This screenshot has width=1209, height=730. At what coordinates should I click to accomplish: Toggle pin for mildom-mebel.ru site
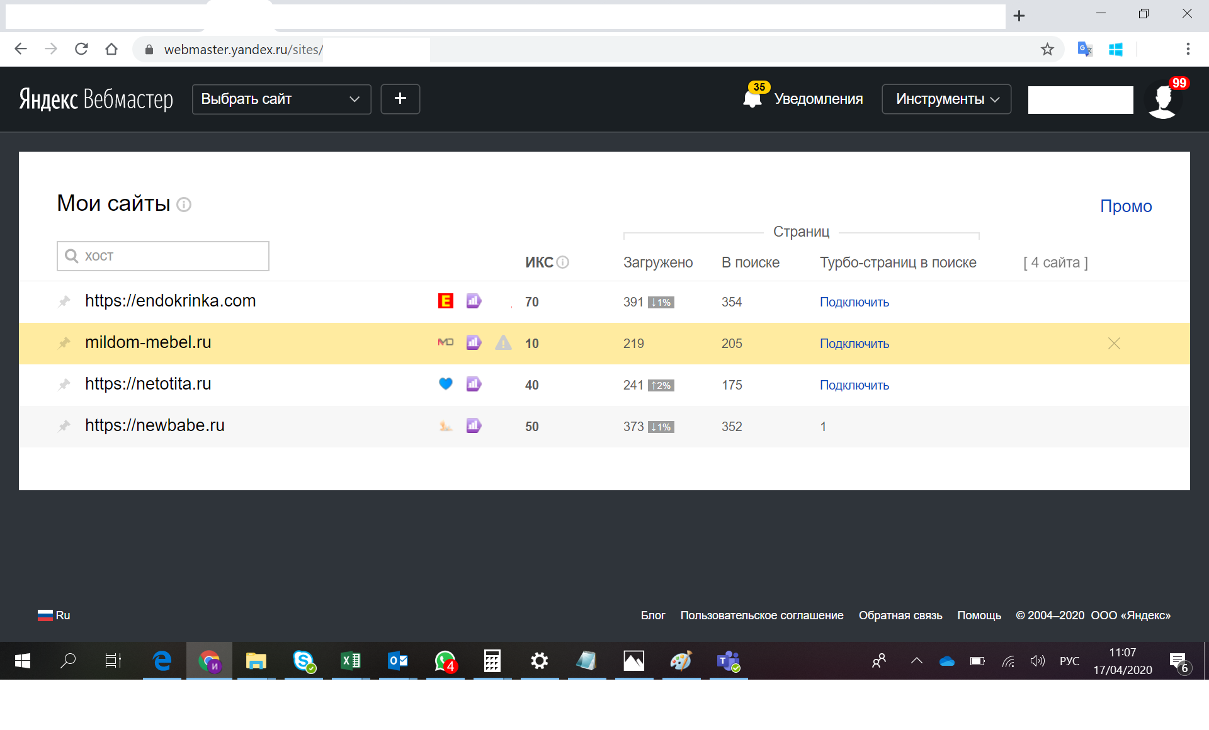point(64,343)
